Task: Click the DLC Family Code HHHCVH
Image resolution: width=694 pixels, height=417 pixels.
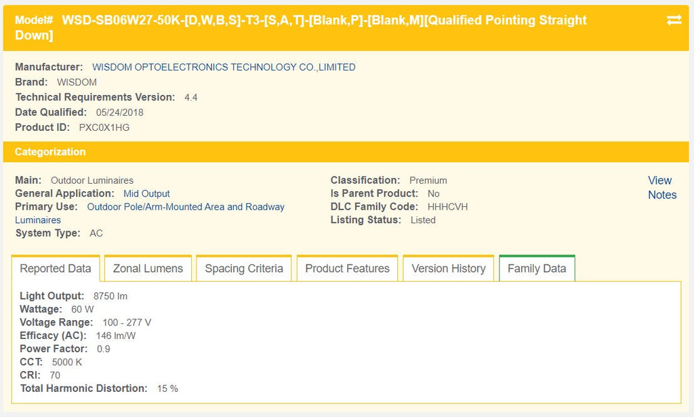Action: coord(447,207)
